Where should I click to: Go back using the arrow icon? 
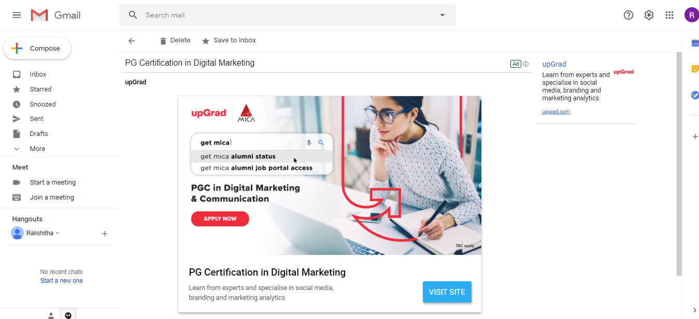(x=132, y=41)
